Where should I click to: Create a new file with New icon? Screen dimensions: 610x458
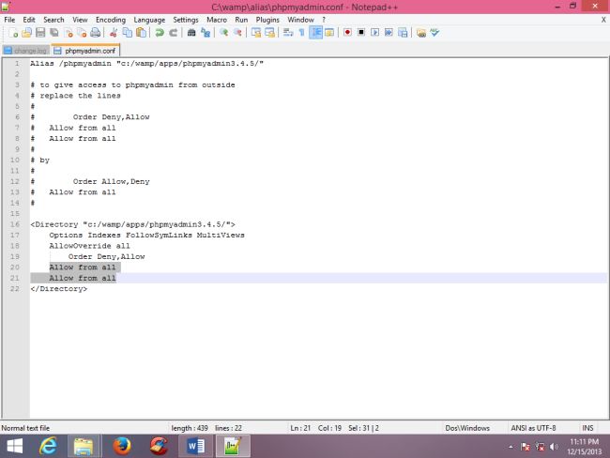click(x=13, y=33)
